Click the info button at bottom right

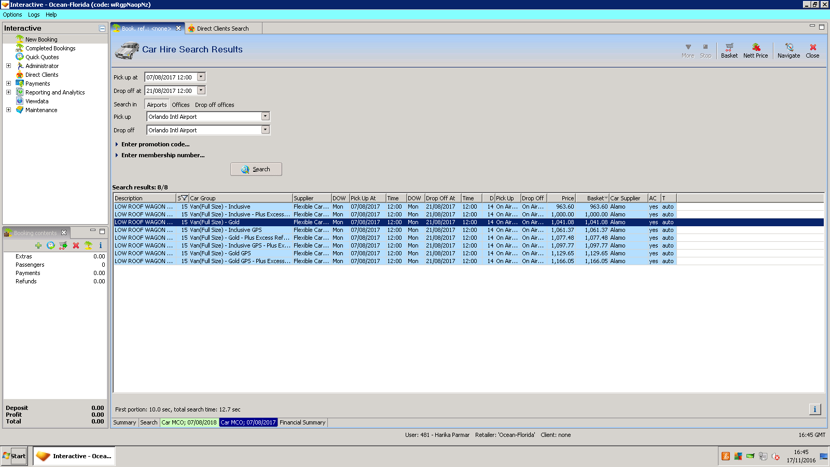814,409
